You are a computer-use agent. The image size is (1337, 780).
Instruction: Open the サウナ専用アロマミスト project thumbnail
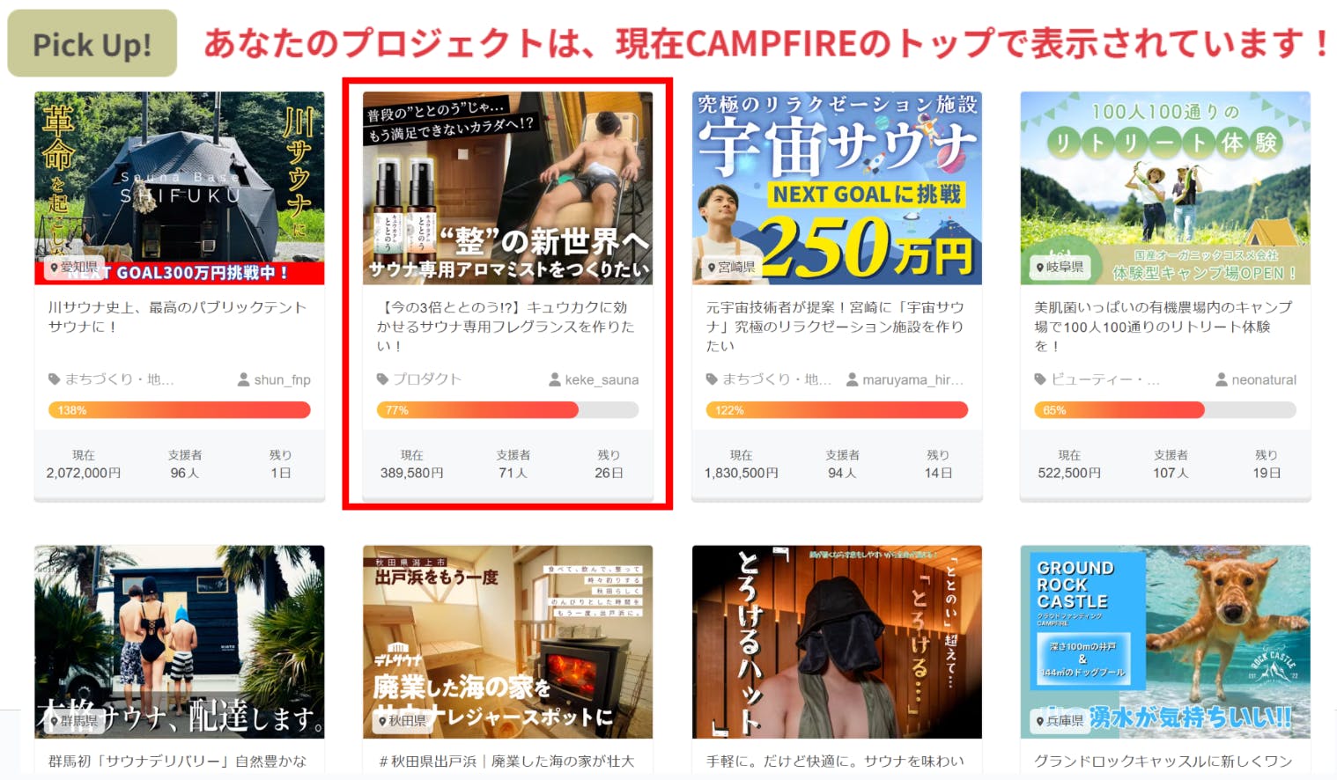coord(507,188)
